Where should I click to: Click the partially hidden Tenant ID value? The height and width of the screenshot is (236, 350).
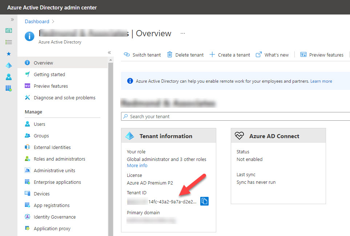(162, 202)
